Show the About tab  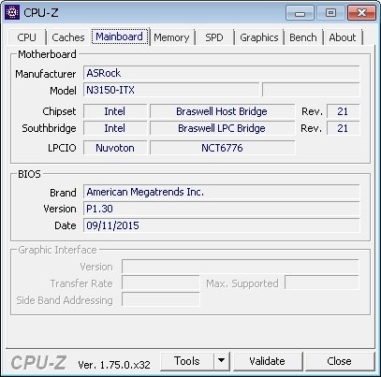(343, 37)
